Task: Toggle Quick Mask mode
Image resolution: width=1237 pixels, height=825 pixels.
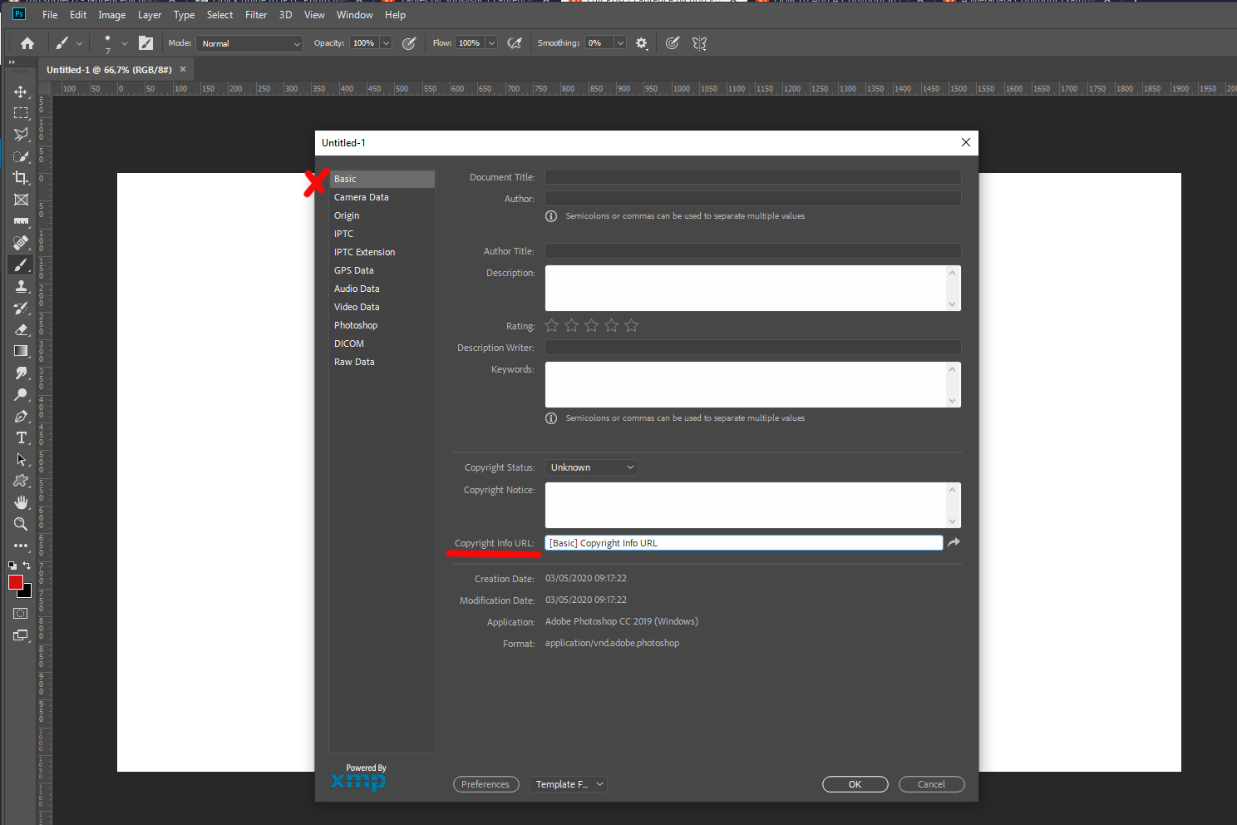Action: 21,614
